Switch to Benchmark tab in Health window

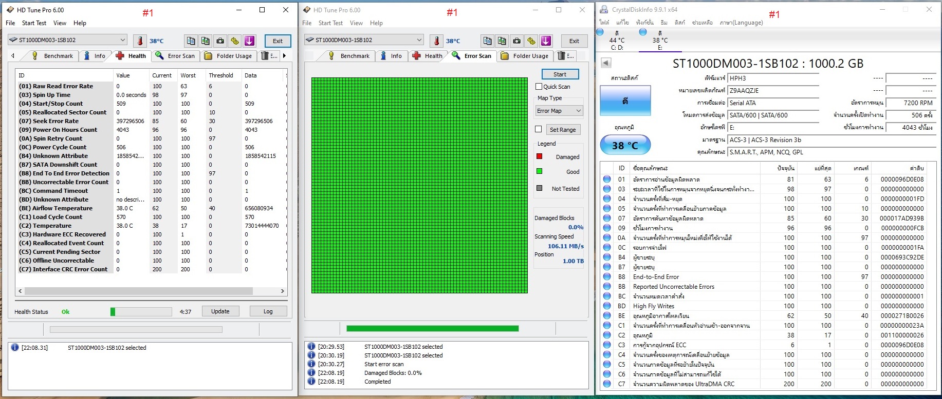click(x=53, y=56)
